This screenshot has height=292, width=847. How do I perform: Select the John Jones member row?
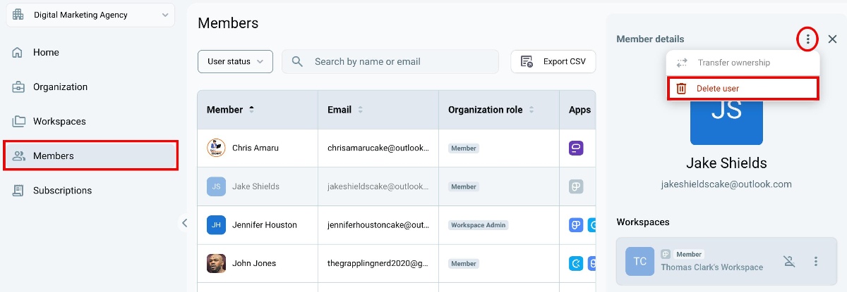(x=396, y=264)
